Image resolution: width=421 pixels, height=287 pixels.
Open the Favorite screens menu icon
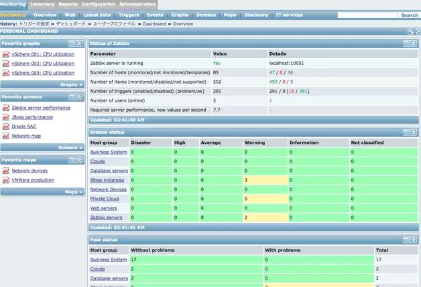coord(72,97)
